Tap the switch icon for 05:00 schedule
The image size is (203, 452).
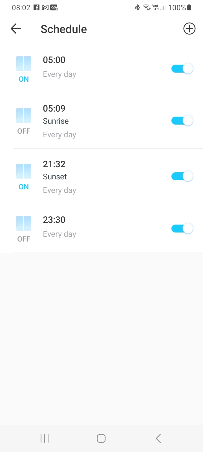coord(24,64)
